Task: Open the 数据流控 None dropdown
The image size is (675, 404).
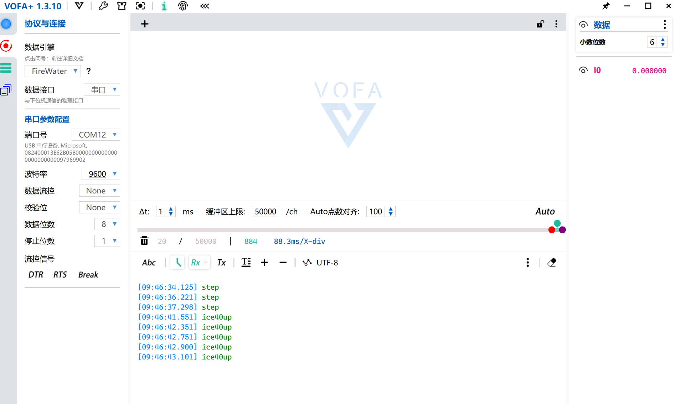Action: pyautogui.click(x=99, y=191)
